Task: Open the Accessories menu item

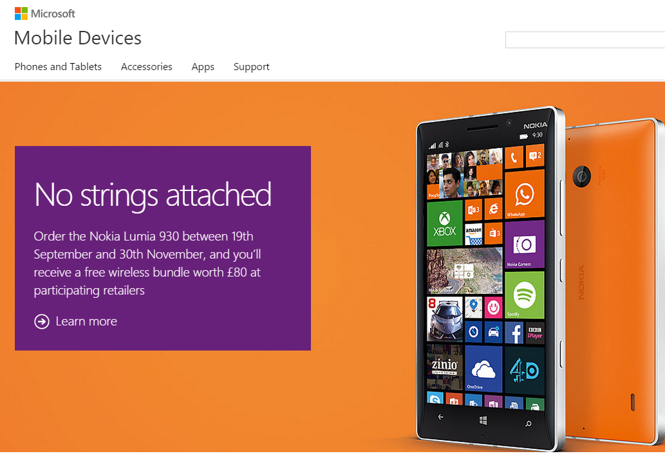Action: pos(146,67)
